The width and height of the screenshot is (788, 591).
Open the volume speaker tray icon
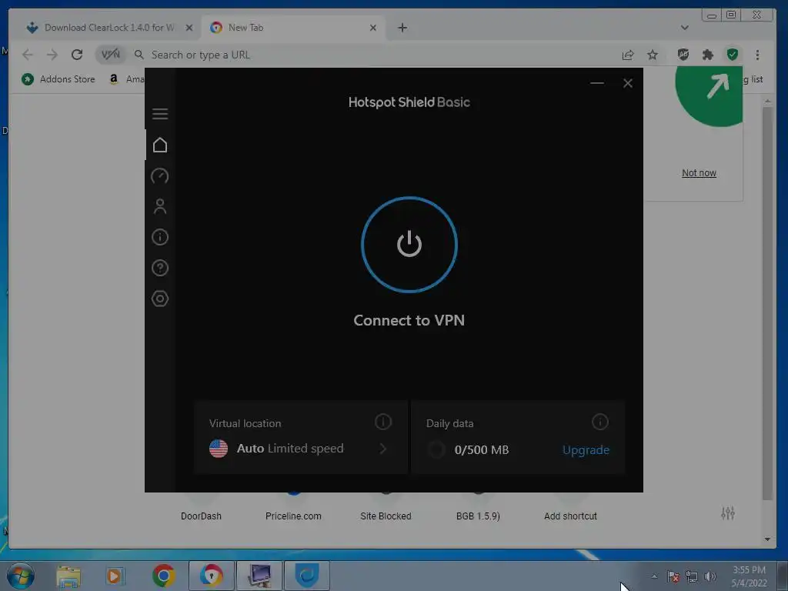tap(710, 576)
